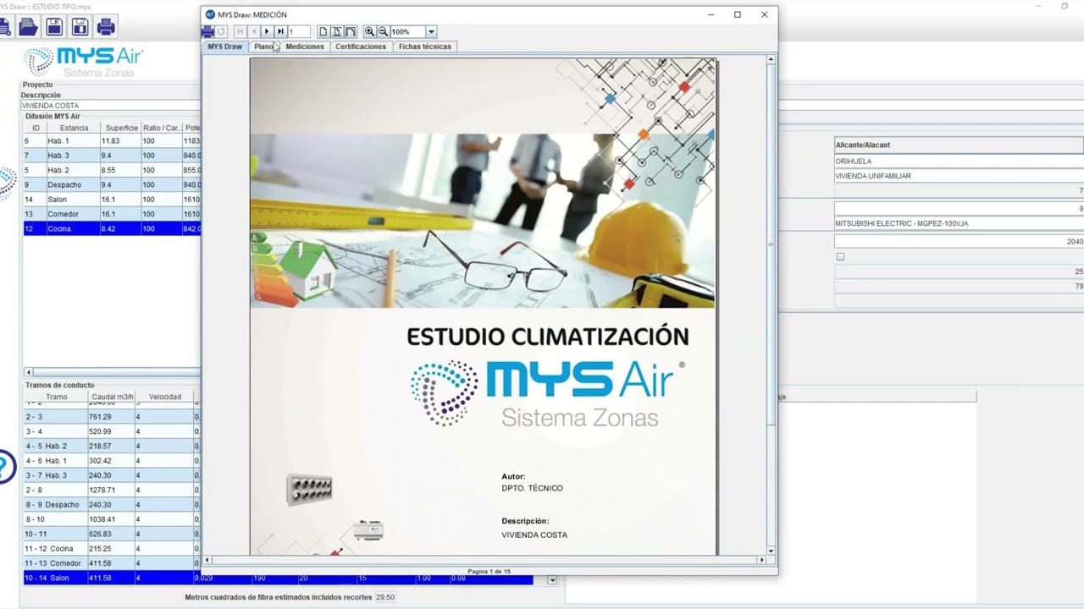
Task: Click the round help question mark icon
Action: click(x=5, y=466)
